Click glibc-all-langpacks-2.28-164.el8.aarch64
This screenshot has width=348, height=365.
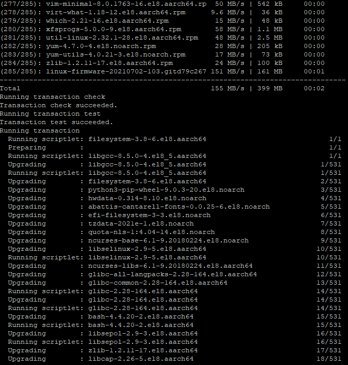coord(173,275)
